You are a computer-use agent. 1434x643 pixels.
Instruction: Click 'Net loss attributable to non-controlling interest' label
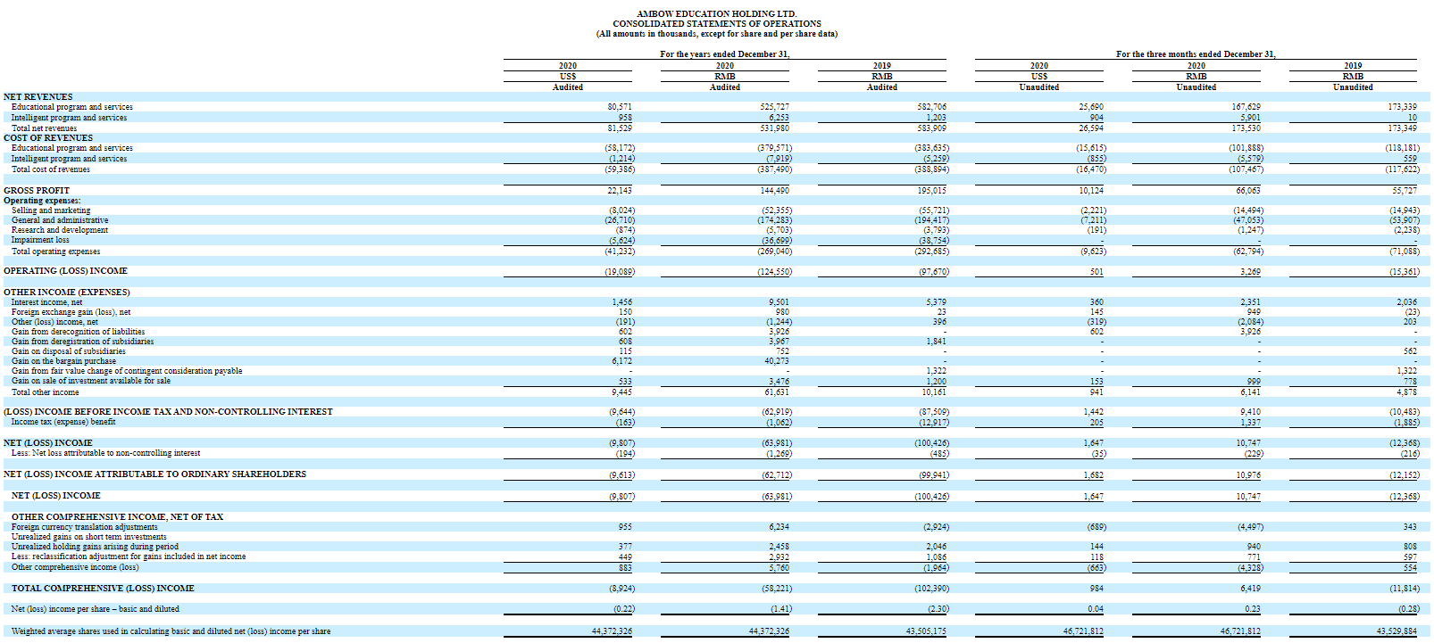pos(105,453)
